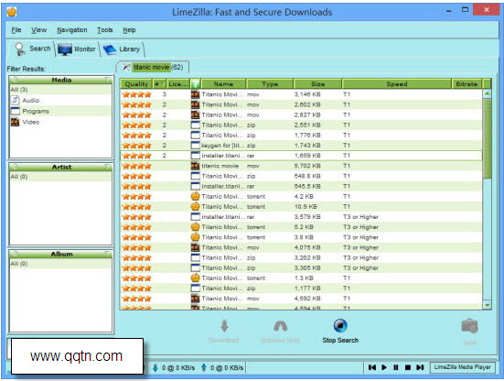Viewport: 504px width, 381px height.
Task: Select the 'titanic movie' 5,702 KB mov row
Action: click(301, 166)
